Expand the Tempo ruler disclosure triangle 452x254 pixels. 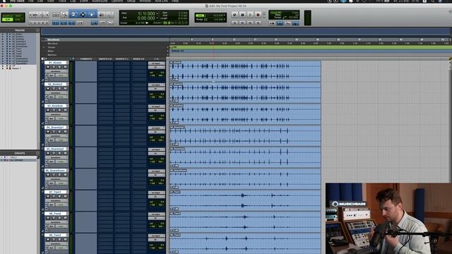(44, 47)
